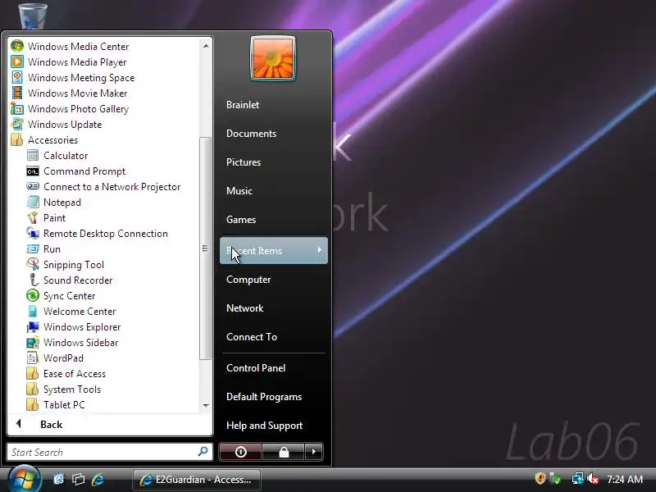Click the green tray icon beside shield
This screenshot has width=656, height=492.
[x=556, y=478]
